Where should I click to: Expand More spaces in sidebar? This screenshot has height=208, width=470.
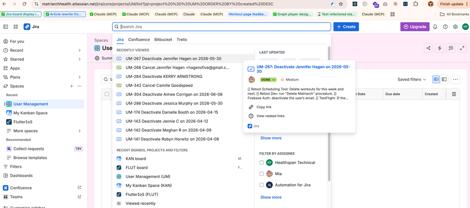click(80, 131)
